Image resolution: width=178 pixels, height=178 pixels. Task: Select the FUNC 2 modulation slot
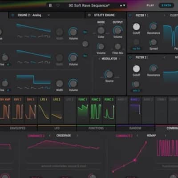(96, 110)
